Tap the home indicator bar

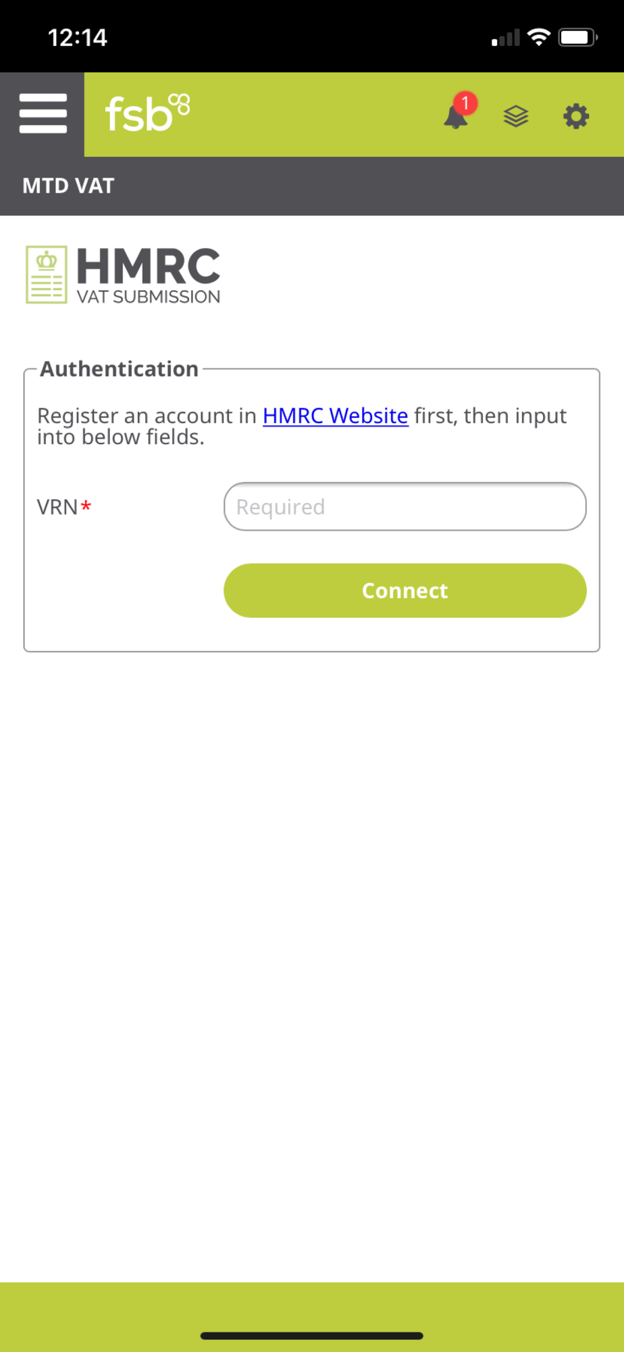coord(312,1336)
